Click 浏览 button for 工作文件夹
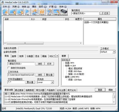Image resolution: width=119 pixels, height=112 pixels. pyautogui.click(x=40, y=75)
